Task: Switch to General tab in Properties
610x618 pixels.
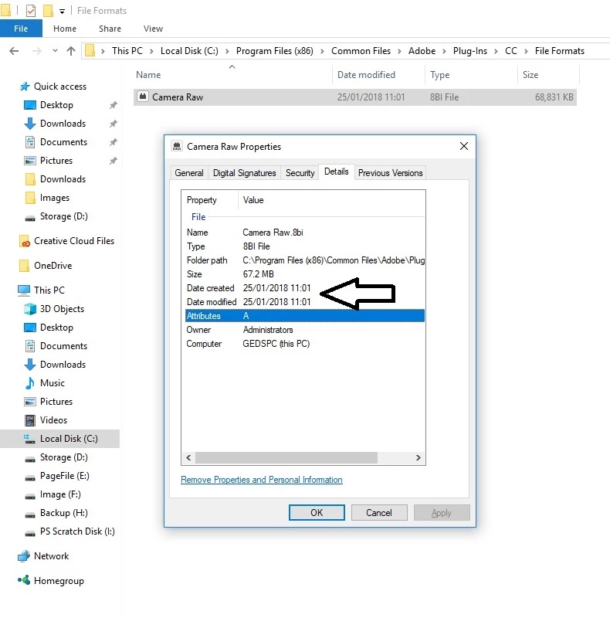Action: tap(189, 173)
